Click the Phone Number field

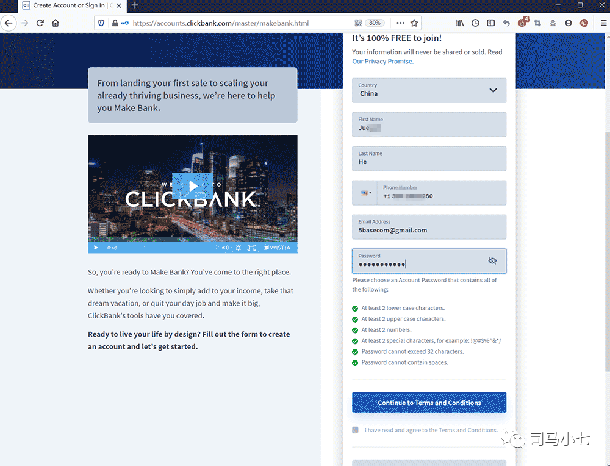(442, 193)
